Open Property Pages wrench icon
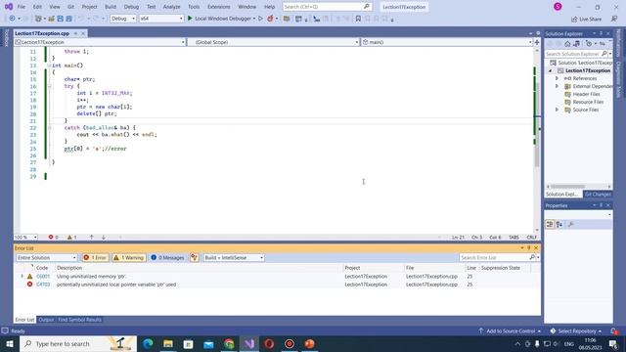Viewport: 626px width, 352px height. click(x=571, y=225)
